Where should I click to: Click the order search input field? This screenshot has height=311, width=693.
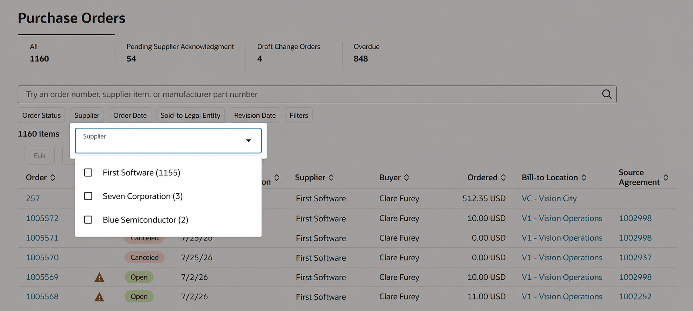(x=317, y=94)
